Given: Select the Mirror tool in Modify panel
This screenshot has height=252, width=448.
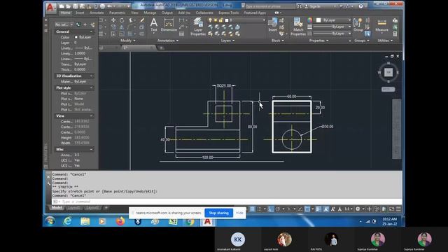Looking at the screenshot, I should 122,27.
